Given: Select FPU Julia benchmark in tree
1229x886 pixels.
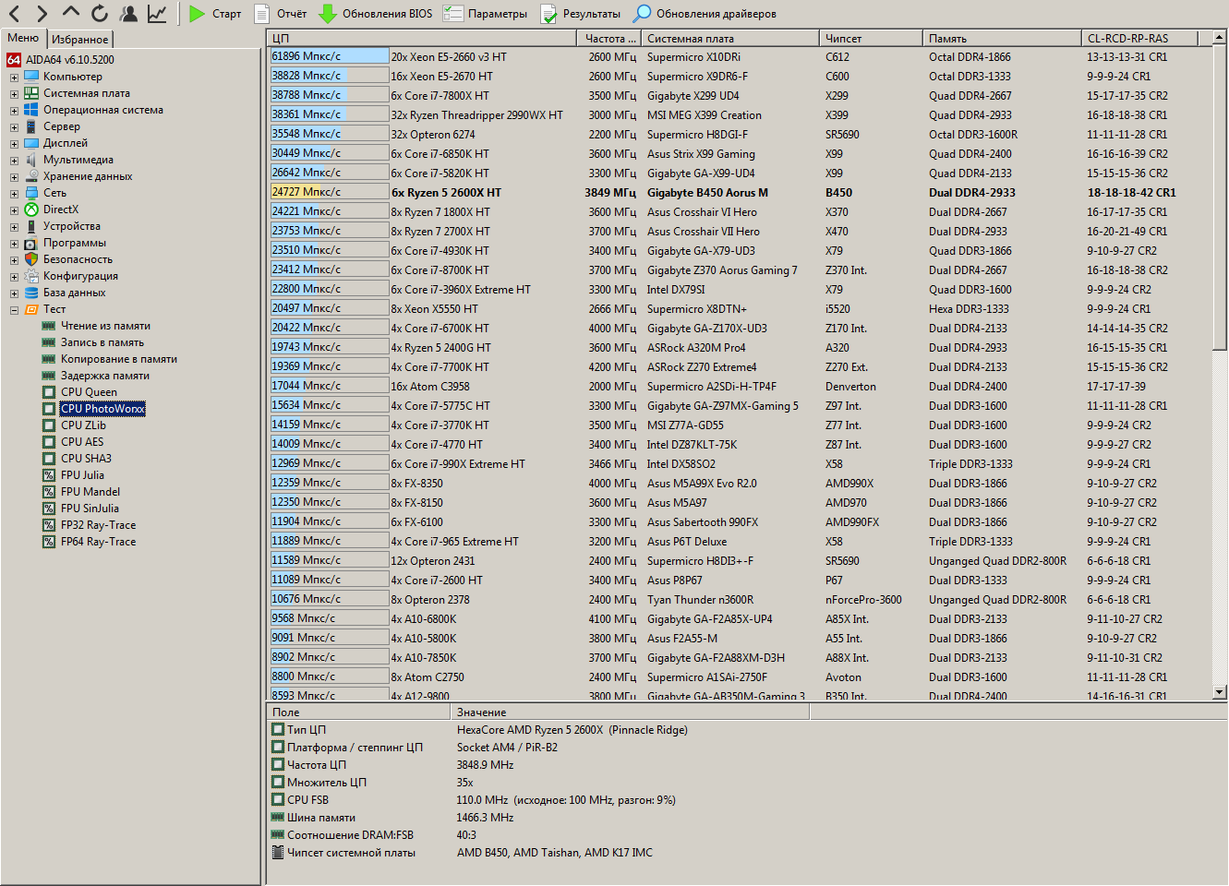Looking at the screenshot, I should click(82, 475).
